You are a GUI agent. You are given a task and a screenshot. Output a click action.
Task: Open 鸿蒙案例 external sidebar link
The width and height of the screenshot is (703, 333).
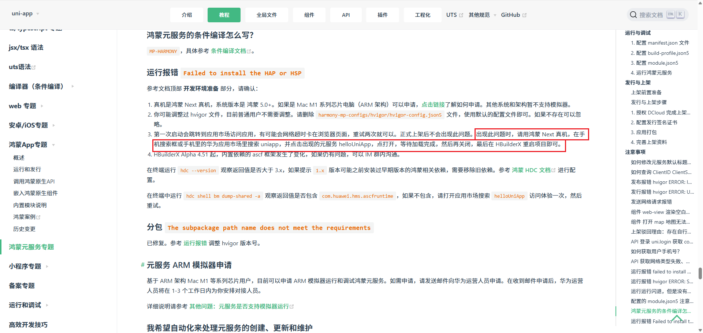tap(26, 217)
